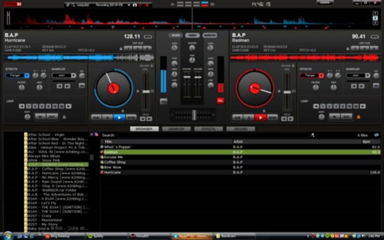The width and height of the screenshot is (384, 240).
Task: Select the Coffee Shop track row
Action: [x=240, y=162]
